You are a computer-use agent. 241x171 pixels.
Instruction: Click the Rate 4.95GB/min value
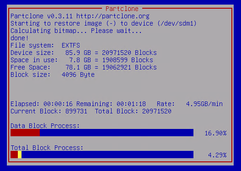point(204,104)
